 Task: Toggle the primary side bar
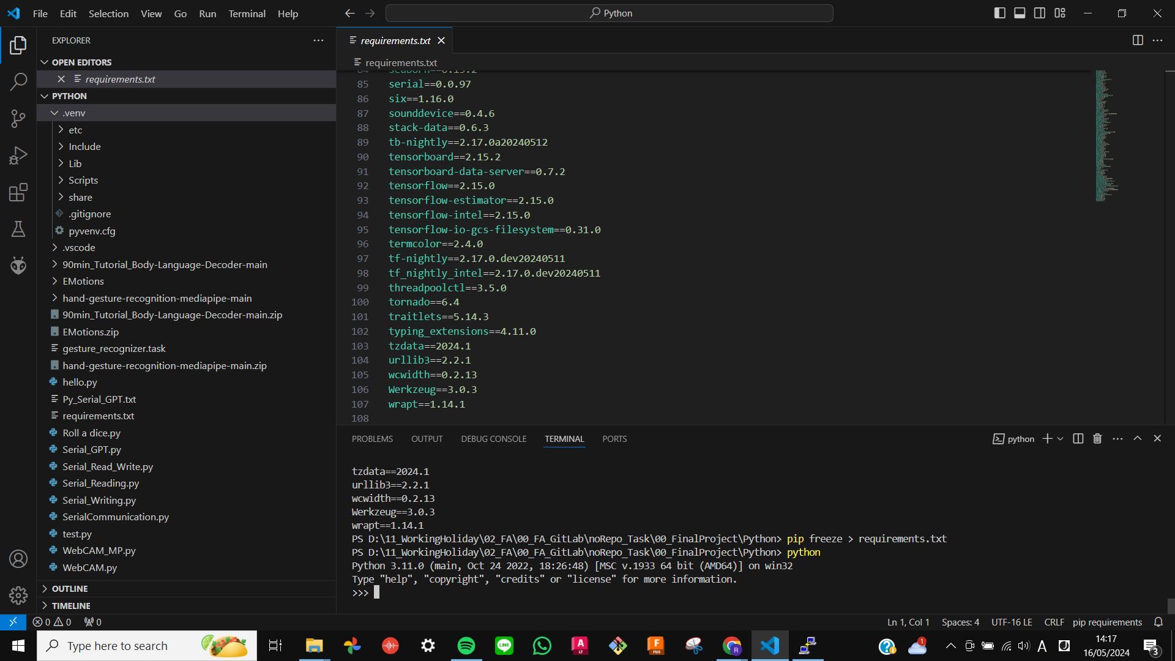pyautogui.click(x=999, y=13)
